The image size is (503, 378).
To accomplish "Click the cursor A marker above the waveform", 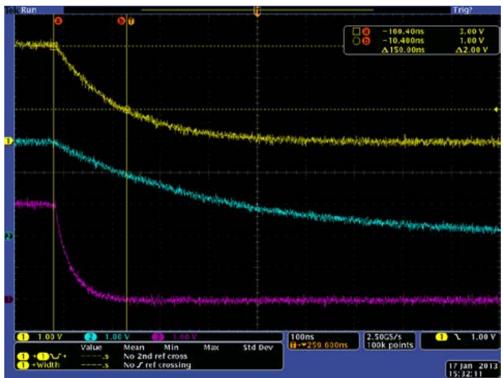I will (58, 21).
